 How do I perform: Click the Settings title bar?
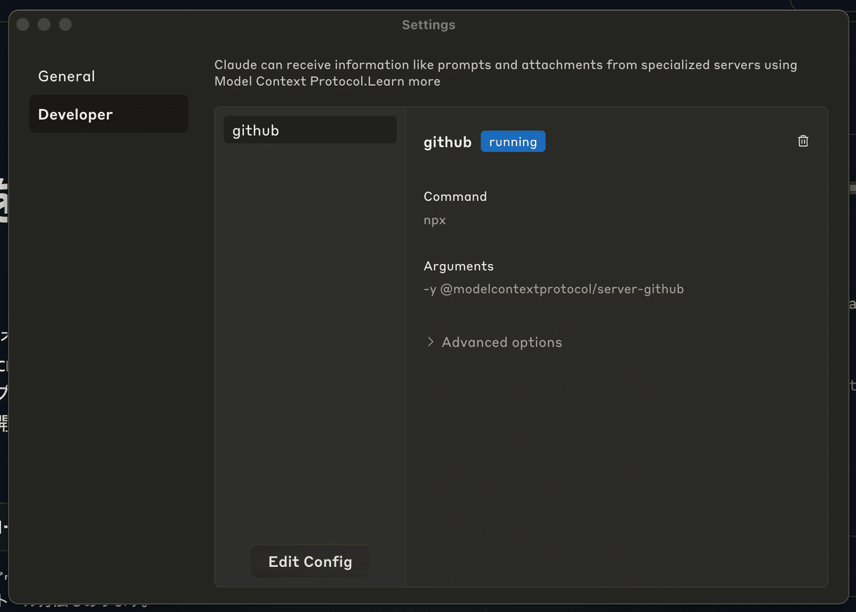coord(428,24)
